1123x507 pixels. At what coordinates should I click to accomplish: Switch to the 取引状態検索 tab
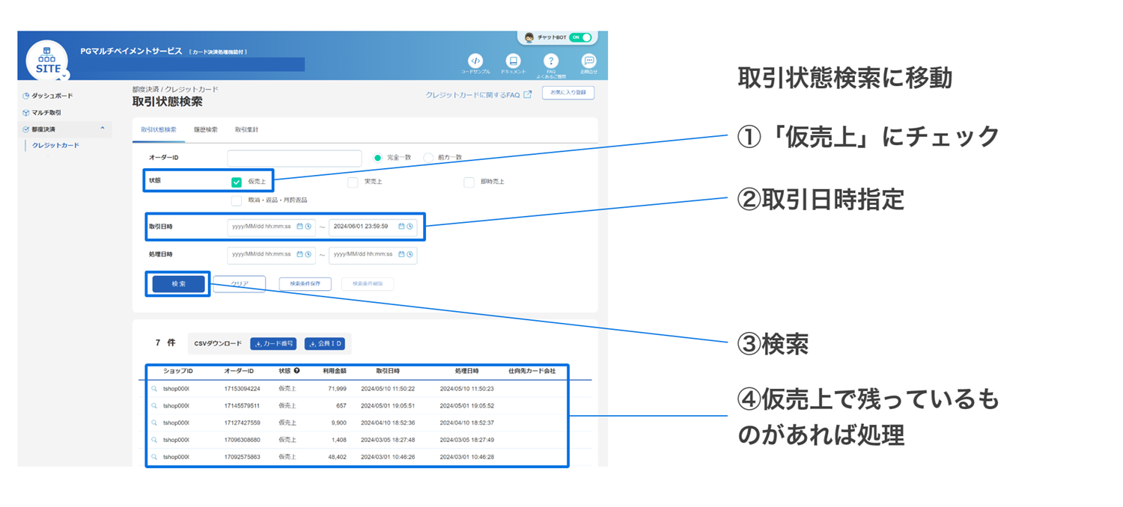click(159, 130)
